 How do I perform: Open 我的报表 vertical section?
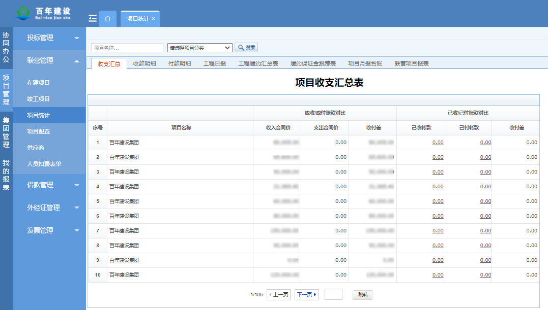coord(6,175)
